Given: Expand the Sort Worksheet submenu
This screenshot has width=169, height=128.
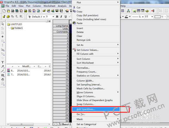Looking at the screenshot, I should click(x=96, y=63).
